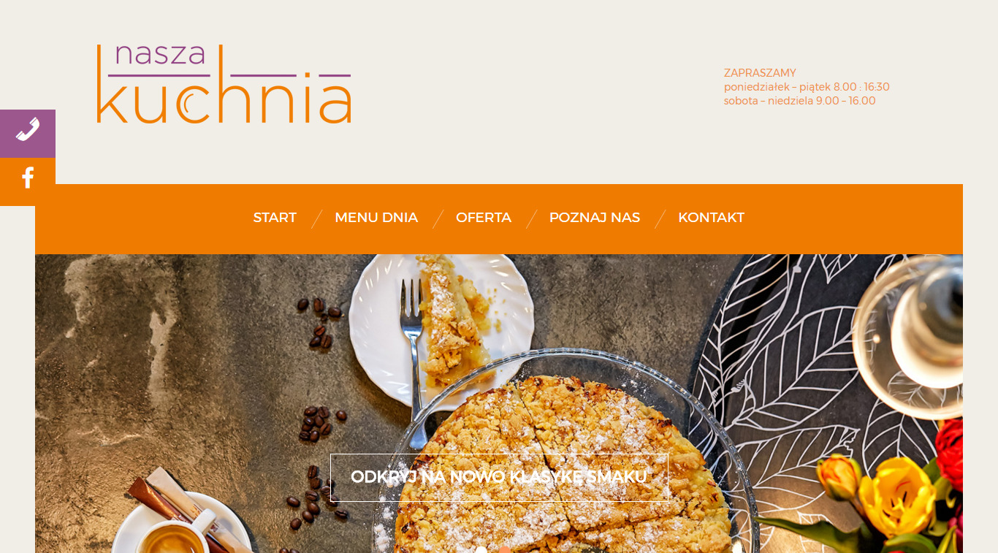Click the sobota – niedziela opening hours line
998x553 pixels.
(x=799, y=101)
